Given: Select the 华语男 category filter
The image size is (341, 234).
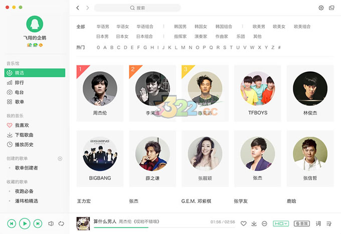Looking at the screenshot, I should pos(103,26).
